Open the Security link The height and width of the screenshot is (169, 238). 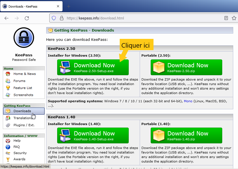pos(20,153)
